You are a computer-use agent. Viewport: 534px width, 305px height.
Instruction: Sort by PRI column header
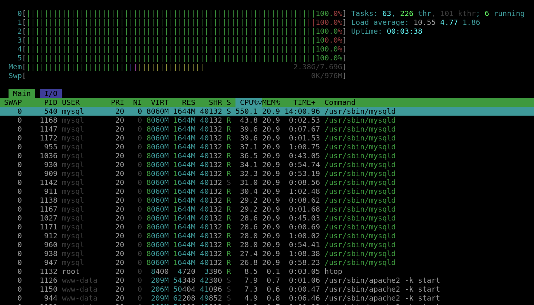pos(118,102)
